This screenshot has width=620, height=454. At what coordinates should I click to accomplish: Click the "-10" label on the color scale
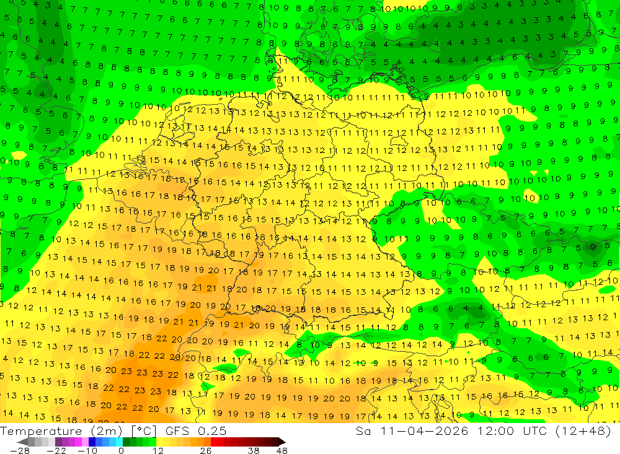[x=87, y=450]
